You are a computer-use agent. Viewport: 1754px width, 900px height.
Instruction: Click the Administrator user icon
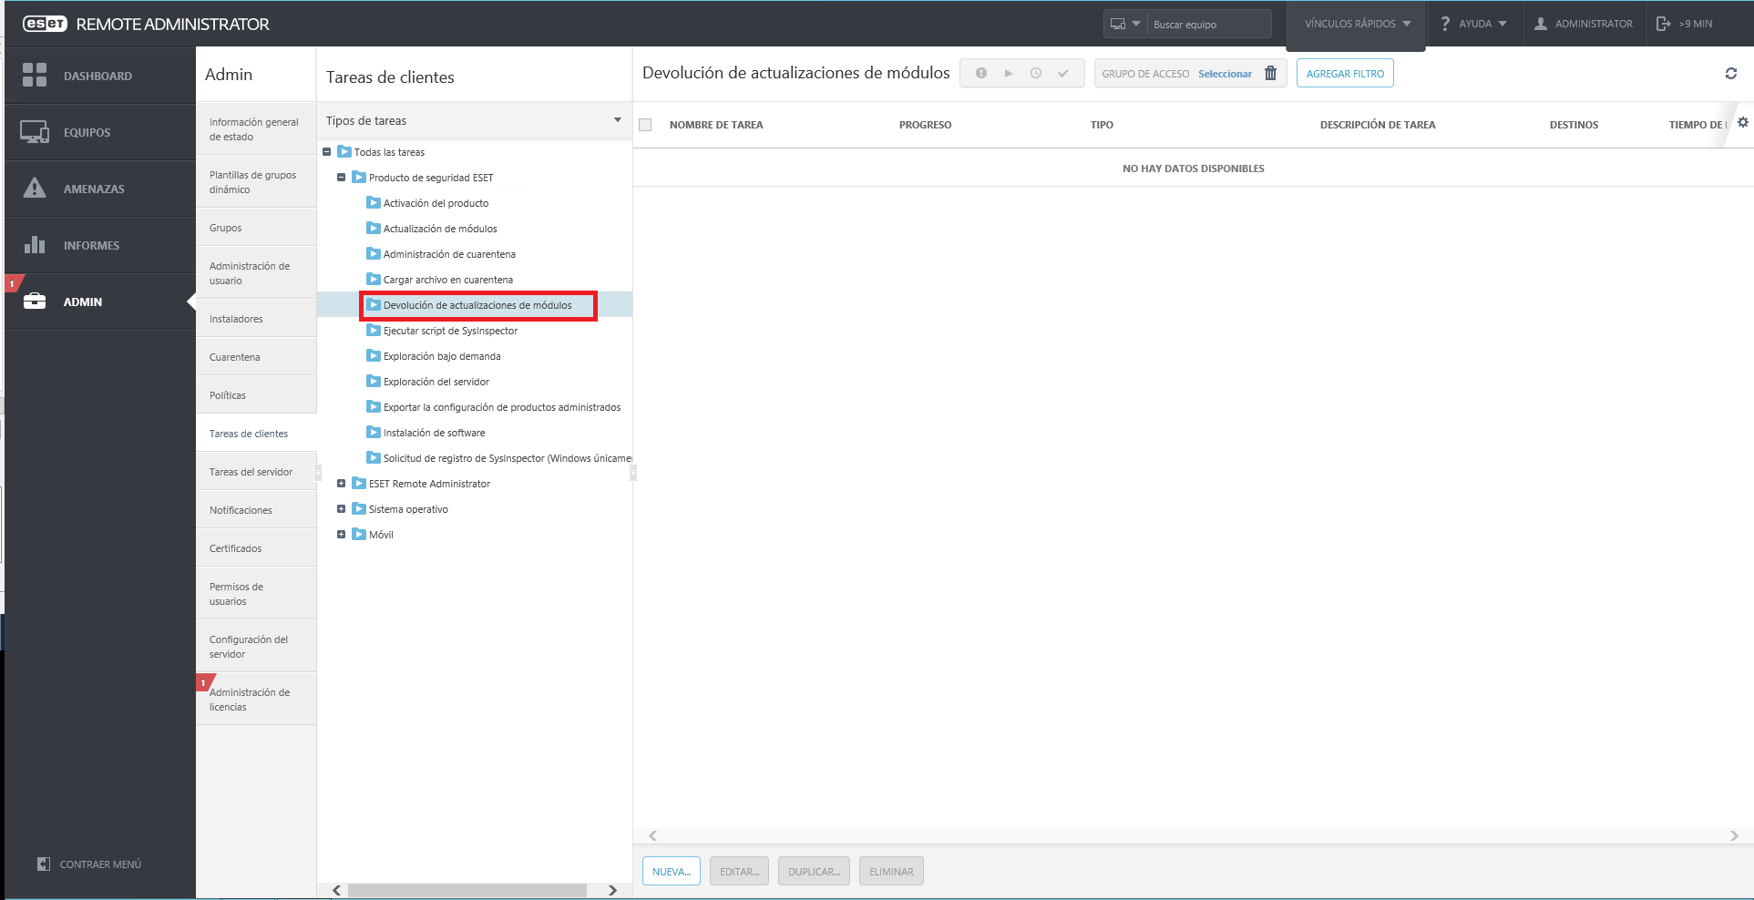pyautogui.click(x=1541, y=24)
